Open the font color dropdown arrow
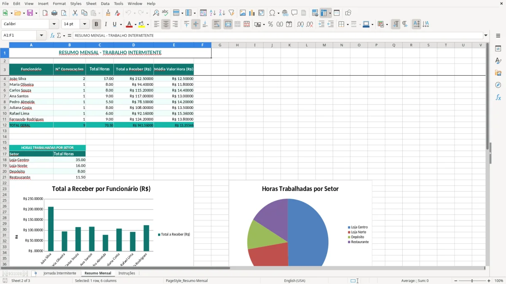 (135, 24)
